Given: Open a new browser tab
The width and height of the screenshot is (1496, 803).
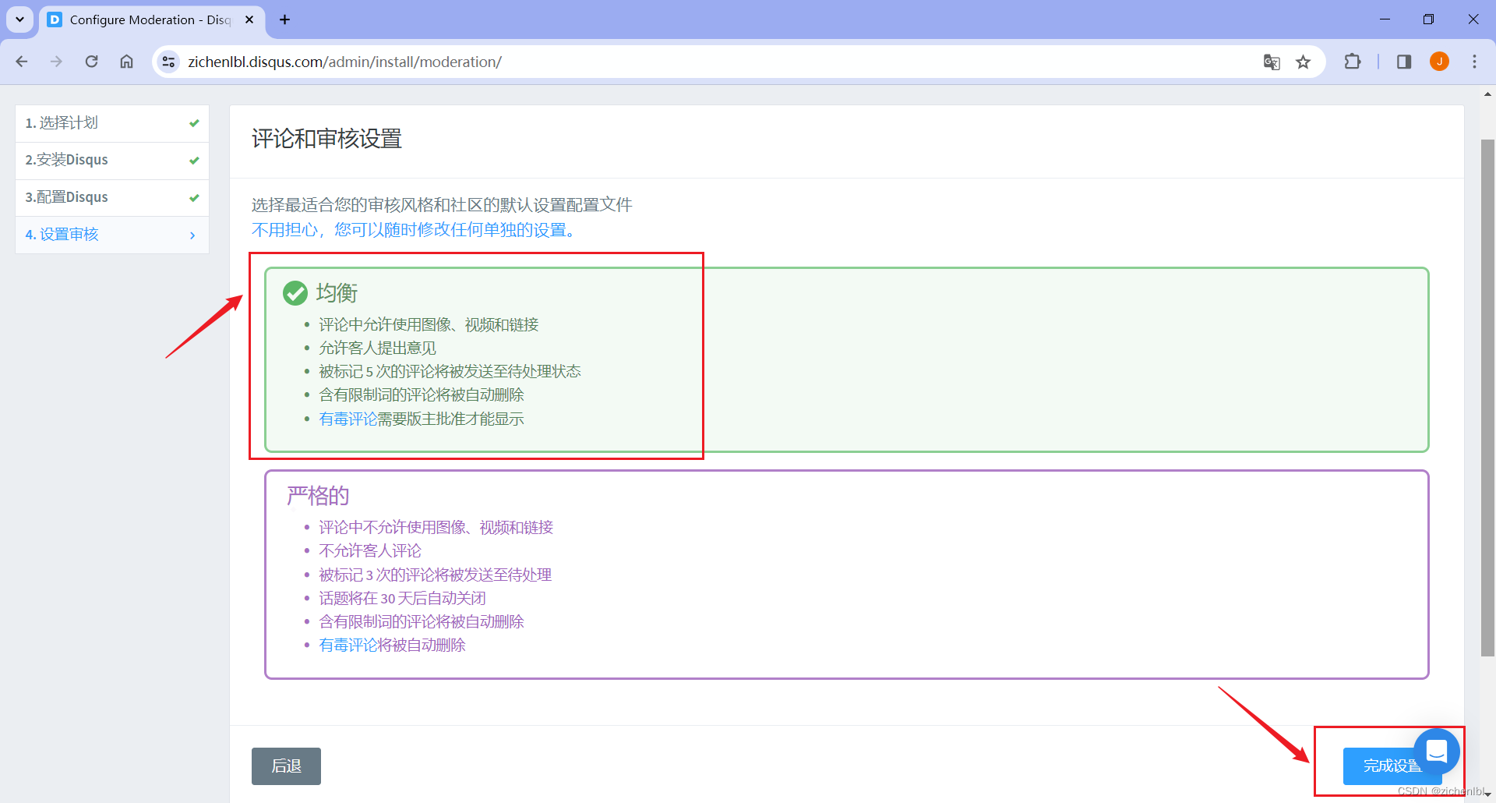Looking at the screenshot, I should (x=285, y=19).
